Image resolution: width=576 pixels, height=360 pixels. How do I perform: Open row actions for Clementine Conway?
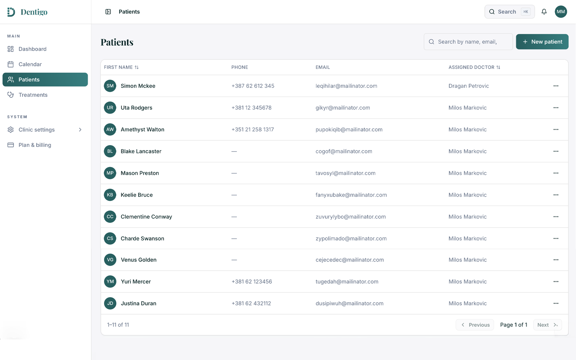click(556, 217)
